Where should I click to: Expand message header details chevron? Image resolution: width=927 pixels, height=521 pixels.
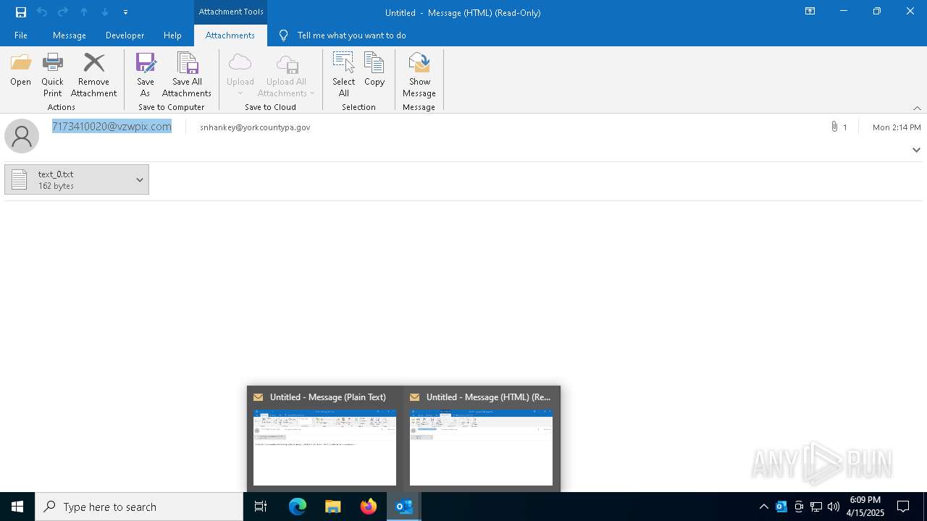coord(916,150)
